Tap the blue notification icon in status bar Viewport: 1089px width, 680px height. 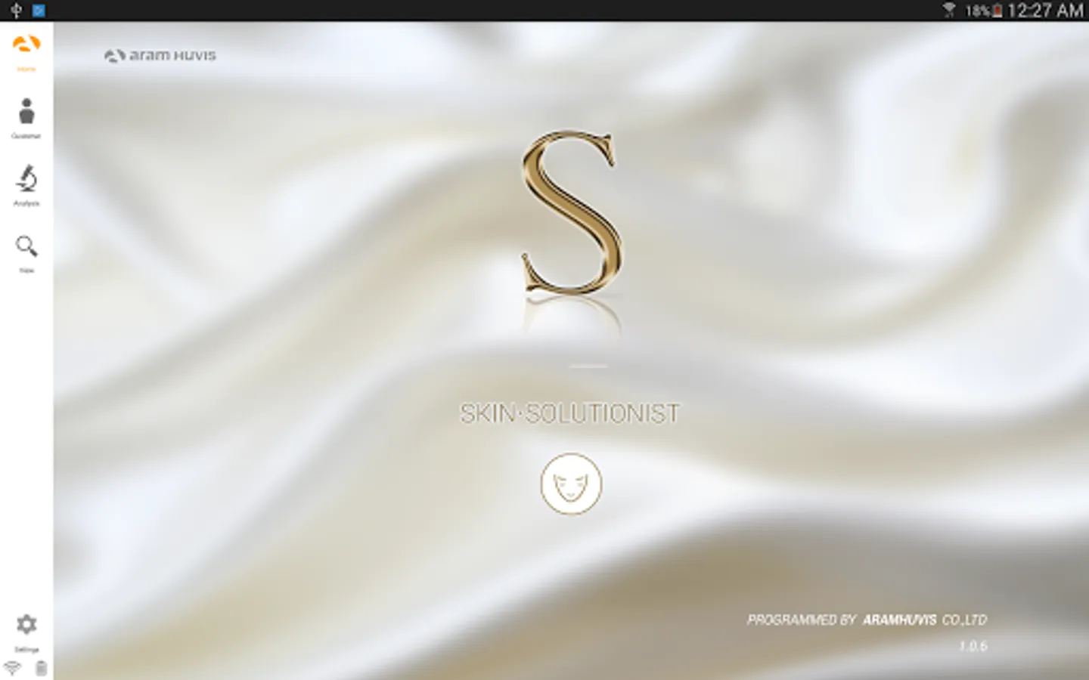pyautogui.click(x=39, y=11)
